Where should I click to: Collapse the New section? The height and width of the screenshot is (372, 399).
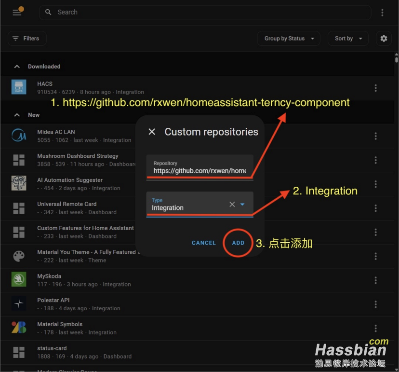17,115
